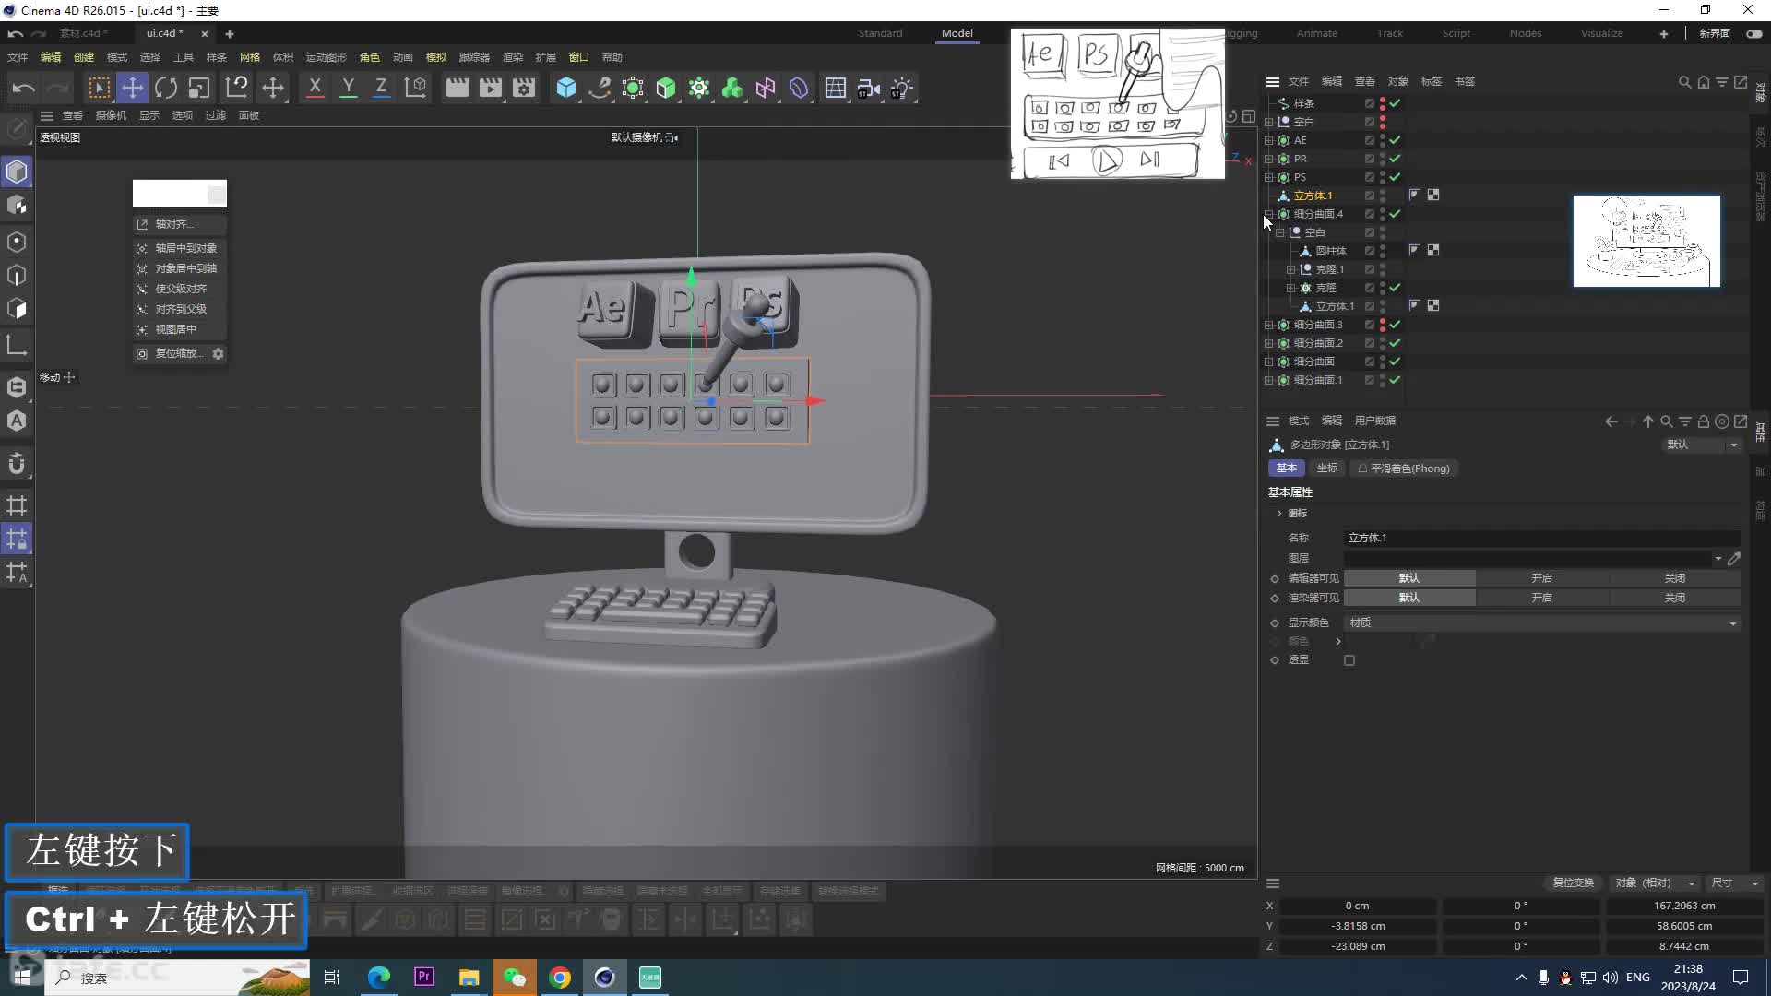Viewport: 1771px width, 996px height.
Task: Toggle visibility dots of 样条 object
Action: pyautogui.click(x=1382, y=103)
